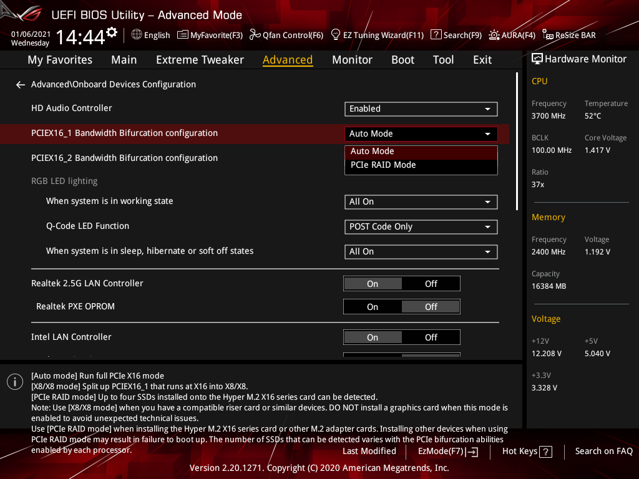The width and height of the screenshot is (639, 479).
Task: Open the HD Audio Controller dropdown
Action: click(x=421, y=109)
